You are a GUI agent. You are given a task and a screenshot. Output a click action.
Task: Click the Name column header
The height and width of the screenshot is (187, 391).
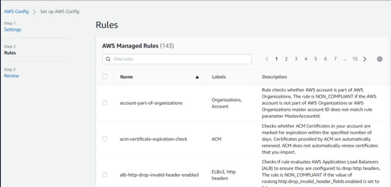click(x=126, y=77)
